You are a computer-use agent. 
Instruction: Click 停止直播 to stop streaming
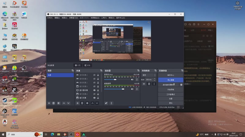coord(171,80)
